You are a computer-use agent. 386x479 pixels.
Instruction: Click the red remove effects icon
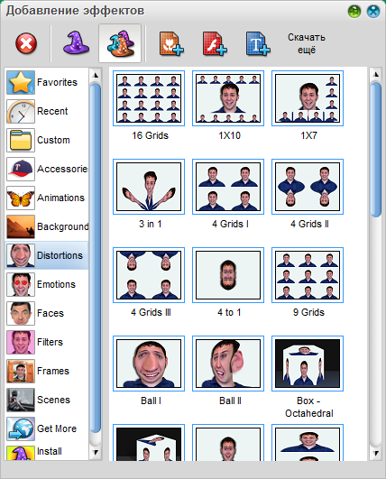tap(26, 43)
